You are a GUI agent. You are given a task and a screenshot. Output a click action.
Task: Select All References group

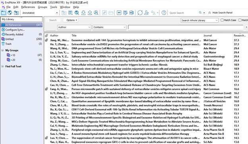(21, 25)
